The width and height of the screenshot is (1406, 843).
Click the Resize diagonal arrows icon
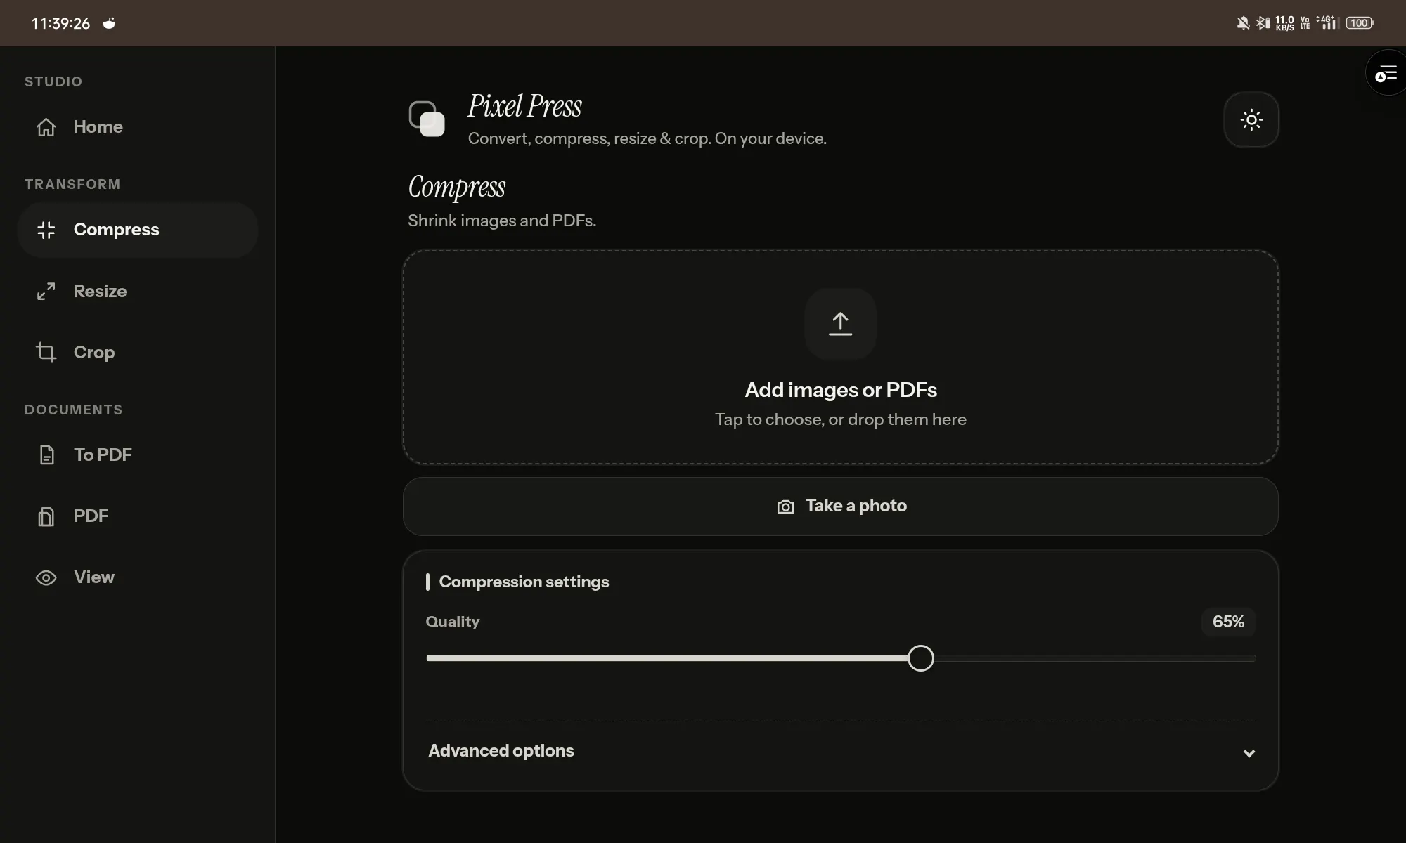(x=46, y=291)
